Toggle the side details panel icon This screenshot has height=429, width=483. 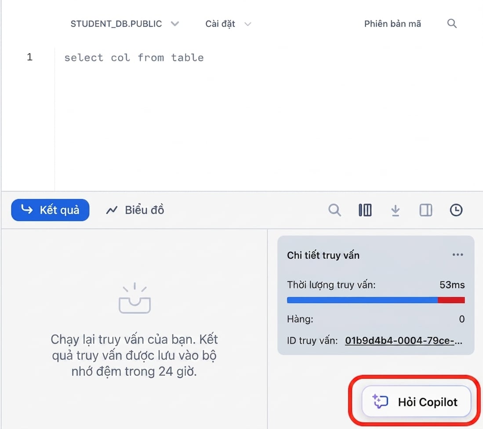point(426,210)
